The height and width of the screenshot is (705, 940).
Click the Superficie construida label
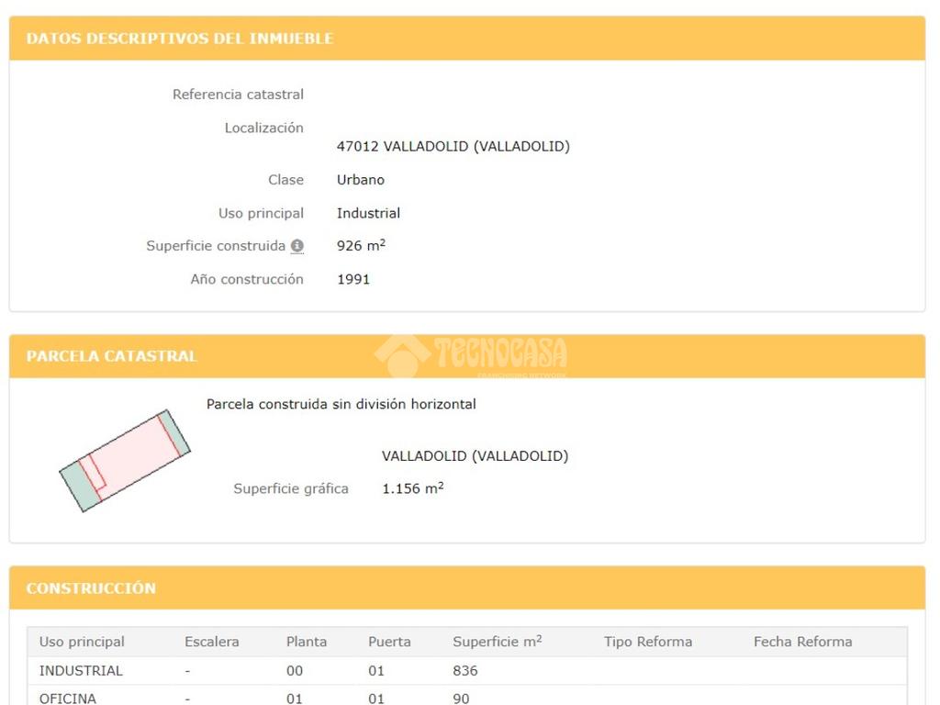point(216,246)
